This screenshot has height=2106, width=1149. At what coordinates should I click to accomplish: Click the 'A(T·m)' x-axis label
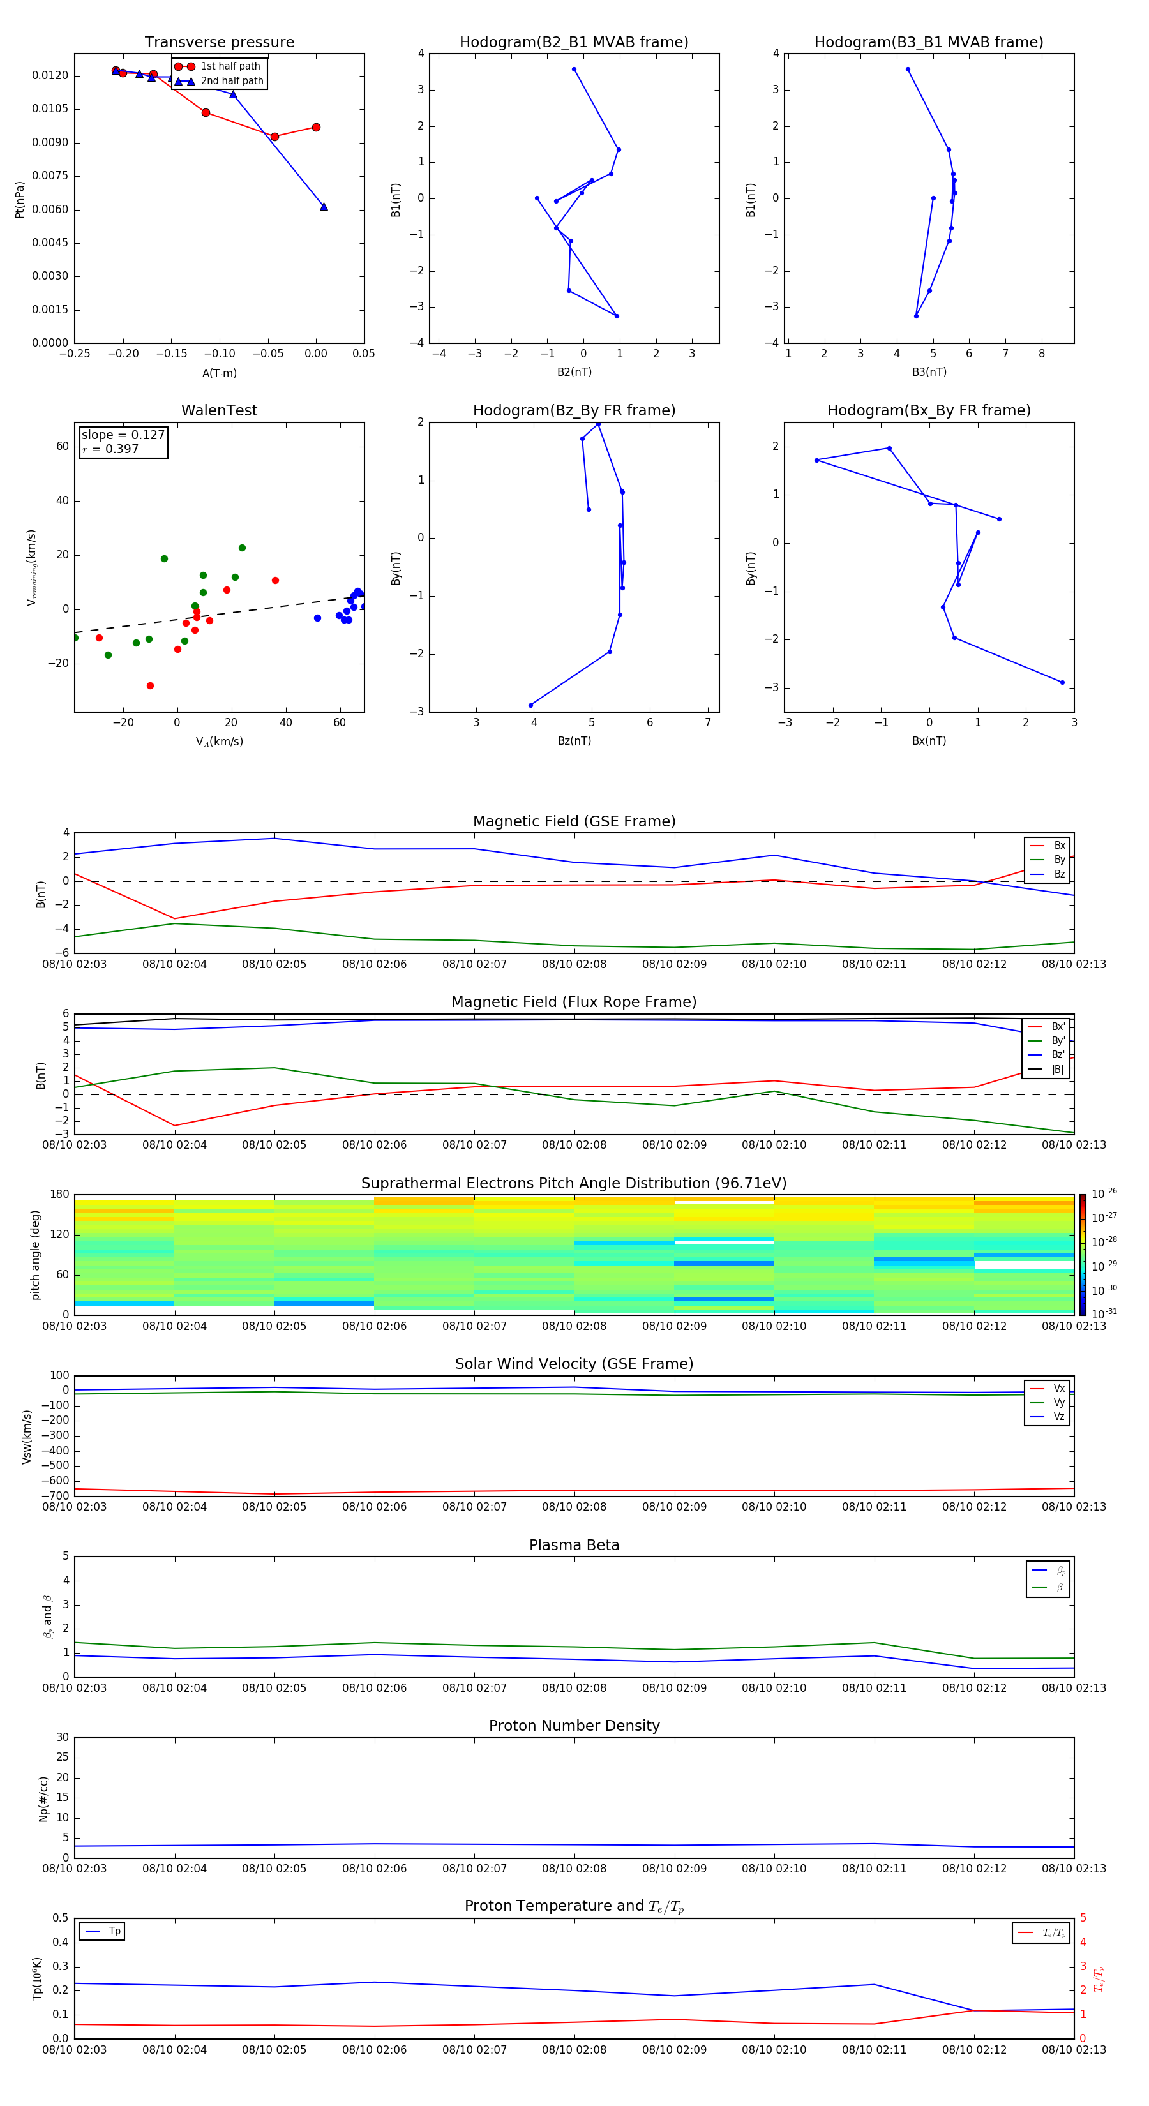219,373
